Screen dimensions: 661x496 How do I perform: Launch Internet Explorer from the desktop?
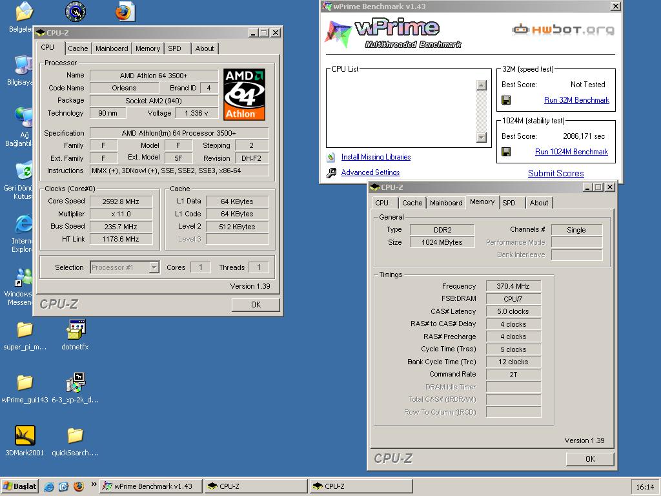point(24,223)
